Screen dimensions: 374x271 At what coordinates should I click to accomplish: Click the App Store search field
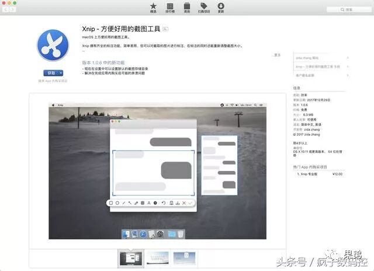pyautogui.click(x=349, y=9)
